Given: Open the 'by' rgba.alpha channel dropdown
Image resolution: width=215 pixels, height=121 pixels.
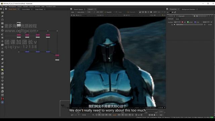Looking at the screenshot, I should pyautogui.click(x=189, y=25).
